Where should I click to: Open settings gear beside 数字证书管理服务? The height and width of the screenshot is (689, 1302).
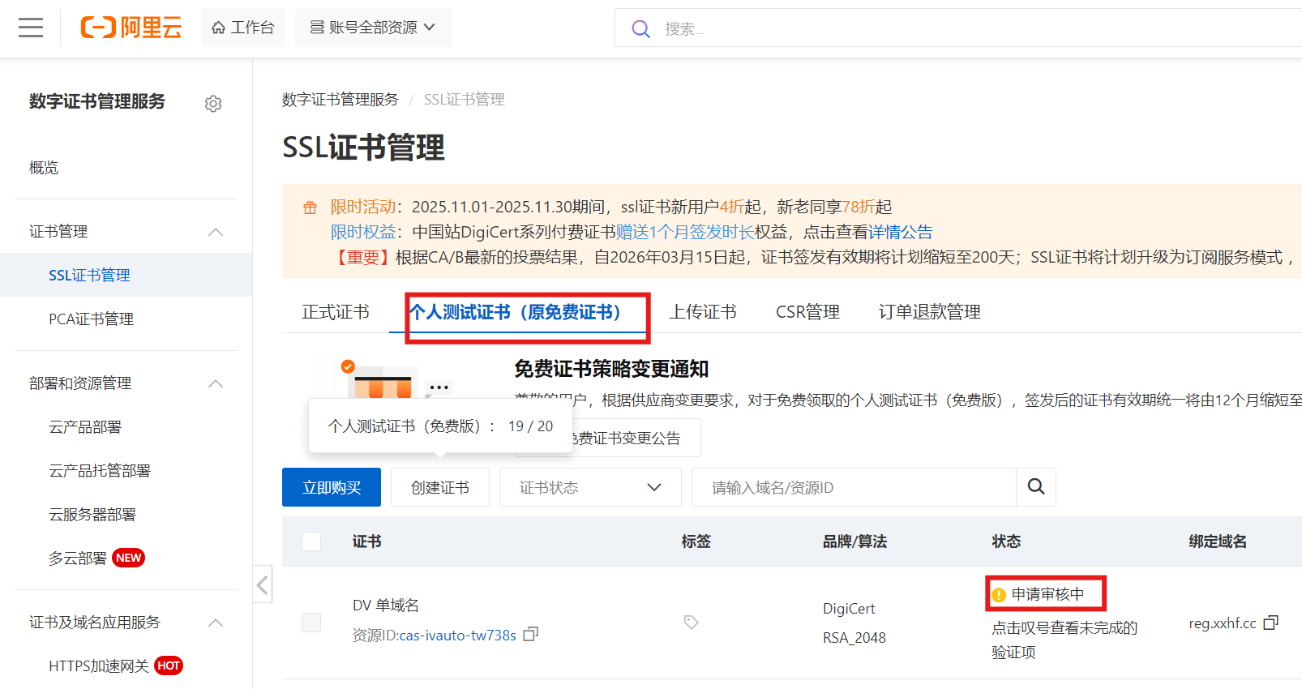213,104
